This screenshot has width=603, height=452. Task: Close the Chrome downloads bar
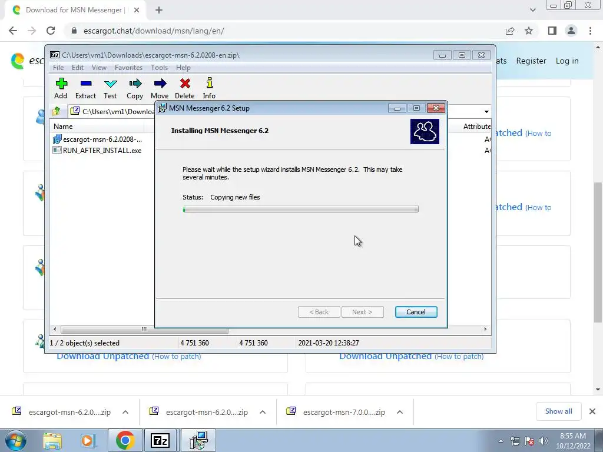pyautogui.click(x=592, y=411)
